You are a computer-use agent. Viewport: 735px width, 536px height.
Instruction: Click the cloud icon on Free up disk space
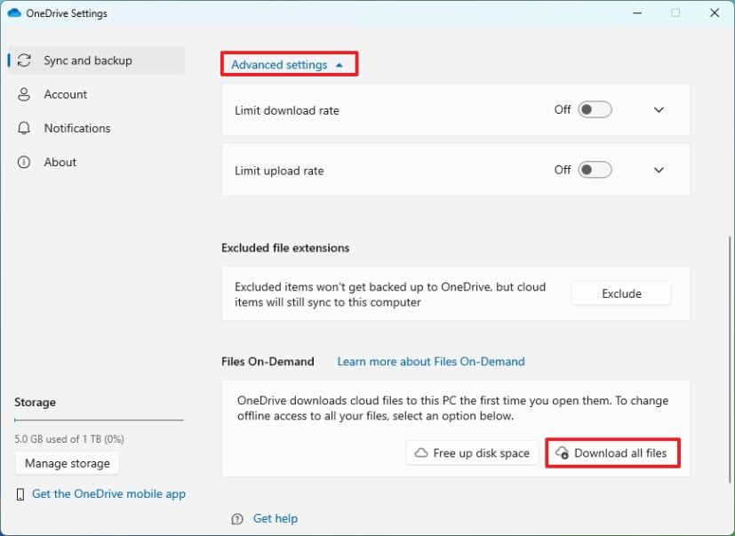[x=421, y=452]
